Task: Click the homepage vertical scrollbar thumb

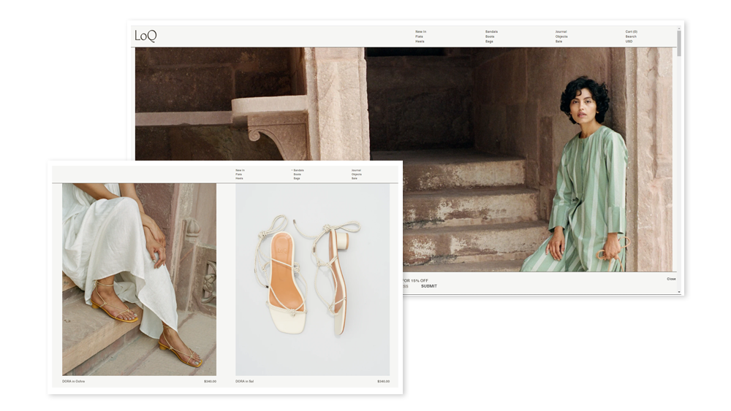Action: (x=679, y=44)
